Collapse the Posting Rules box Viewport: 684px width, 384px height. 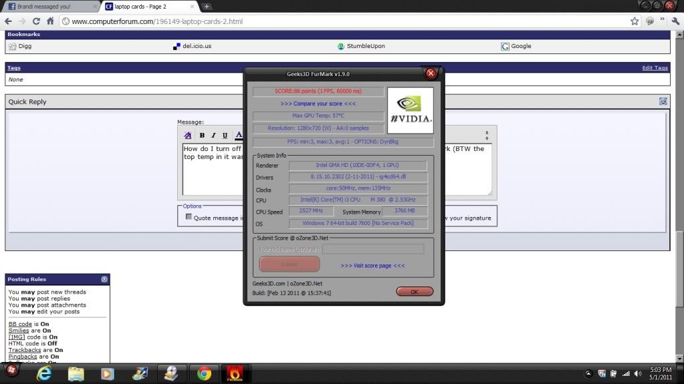coord(104,279)
